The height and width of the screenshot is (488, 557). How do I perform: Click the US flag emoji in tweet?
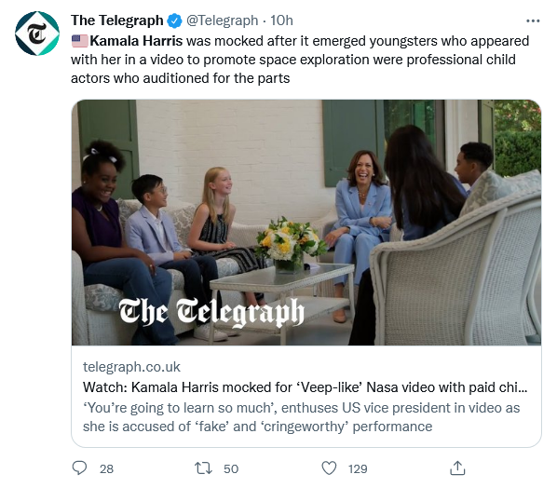[79, 41]
